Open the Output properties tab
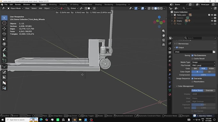The height and width of the screenshot is (122, 218). 170,53
